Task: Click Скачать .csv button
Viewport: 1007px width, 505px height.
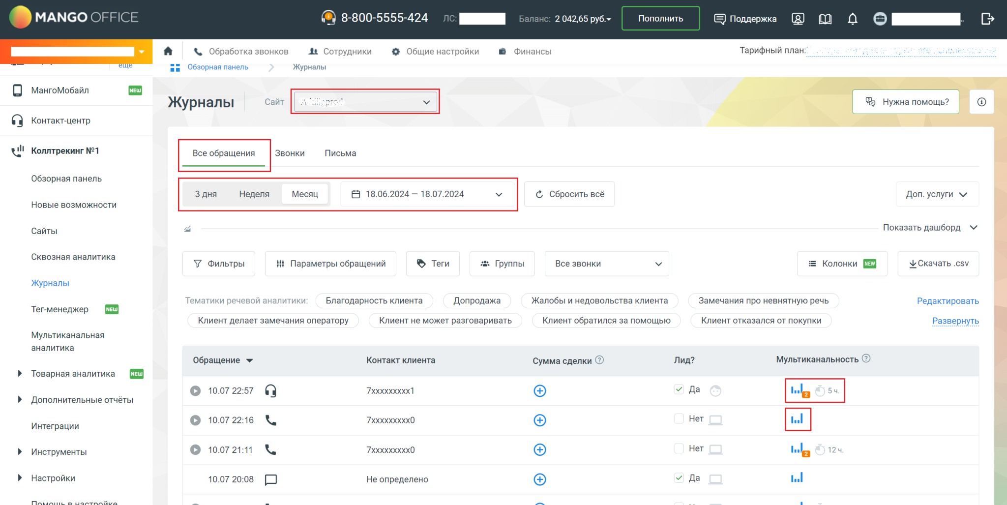Action: pos(938,264)
